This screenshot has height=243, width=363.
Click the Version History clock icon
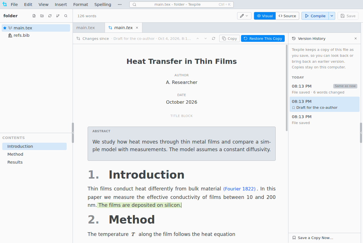coord(294,38)
